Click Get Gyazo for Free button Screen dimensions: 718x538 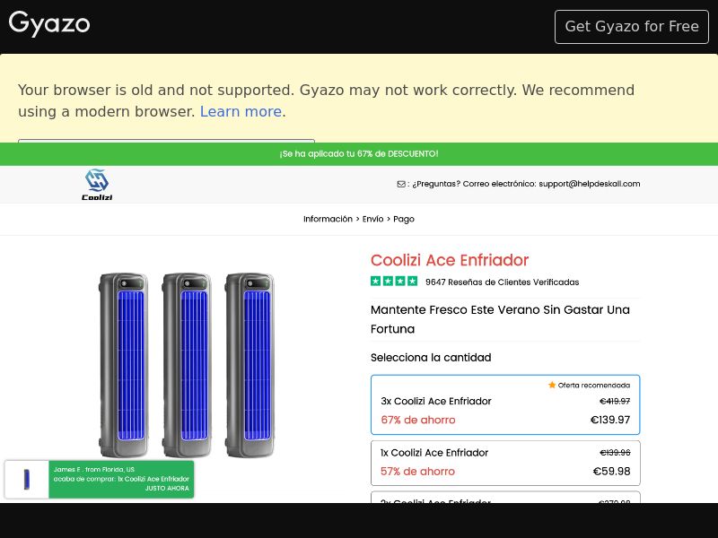click(x=632, y=27)
